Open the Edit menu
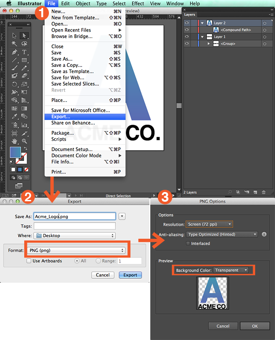 coord(65,4)
